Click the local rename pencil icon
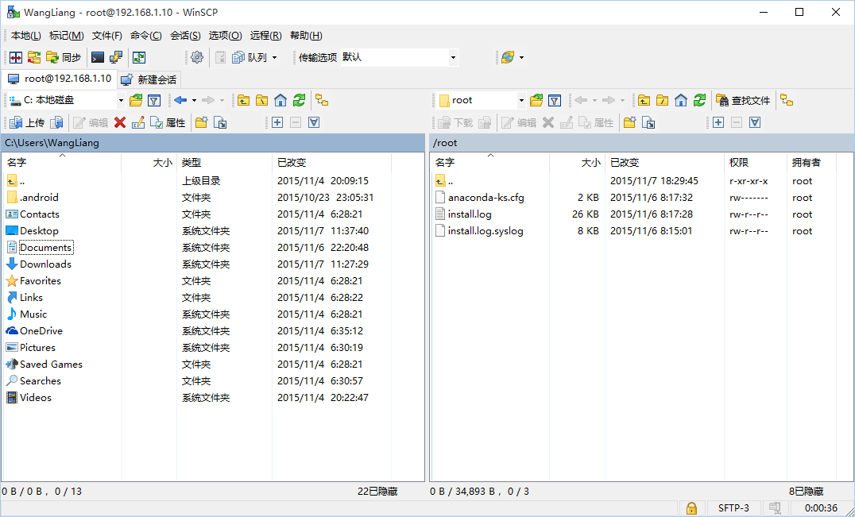The width and height of the screenshot is (855, 517). point(138,122)
